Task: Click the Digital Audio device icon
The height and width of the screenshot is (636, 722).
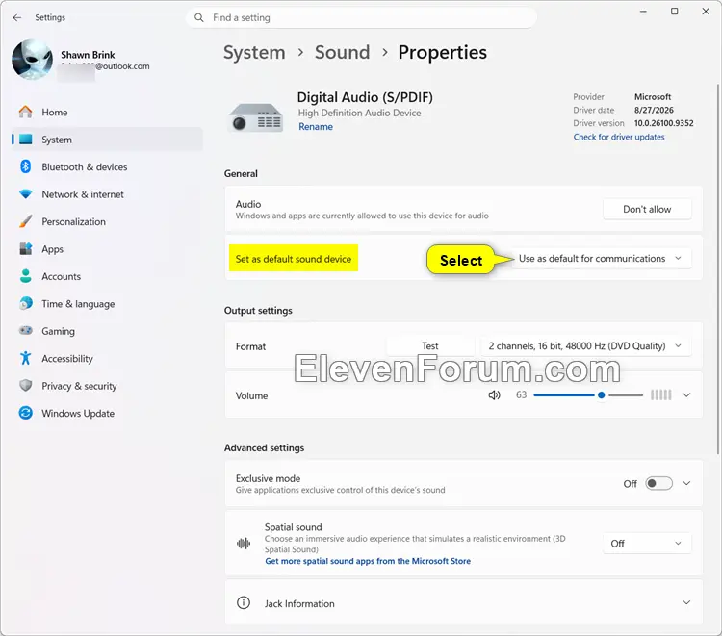Action: 256,117
